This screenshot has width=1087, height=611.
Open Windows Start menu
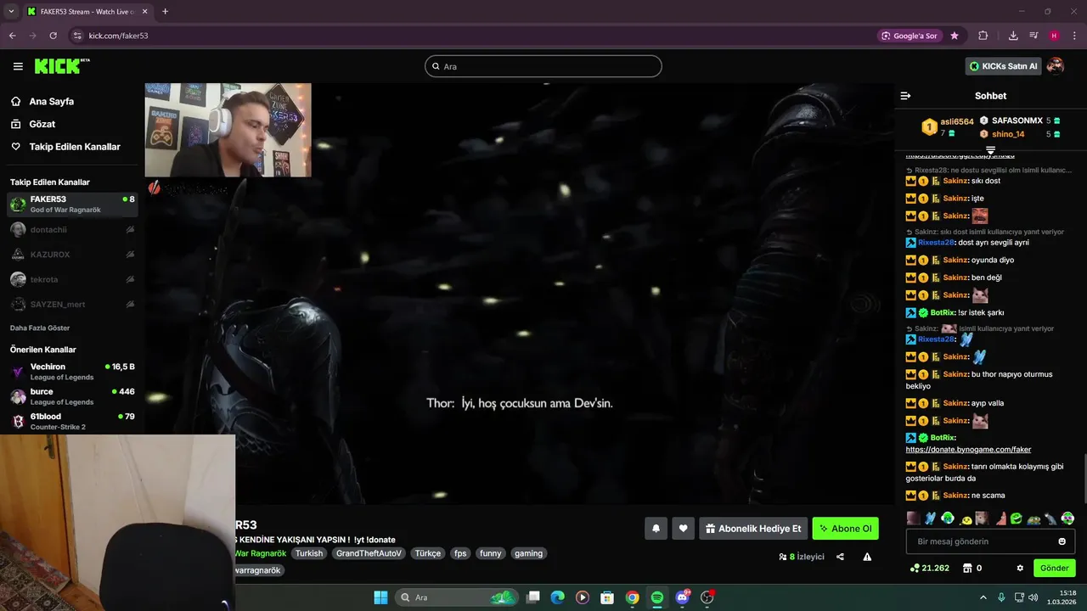pyautogui.click(x=380, y=597)
